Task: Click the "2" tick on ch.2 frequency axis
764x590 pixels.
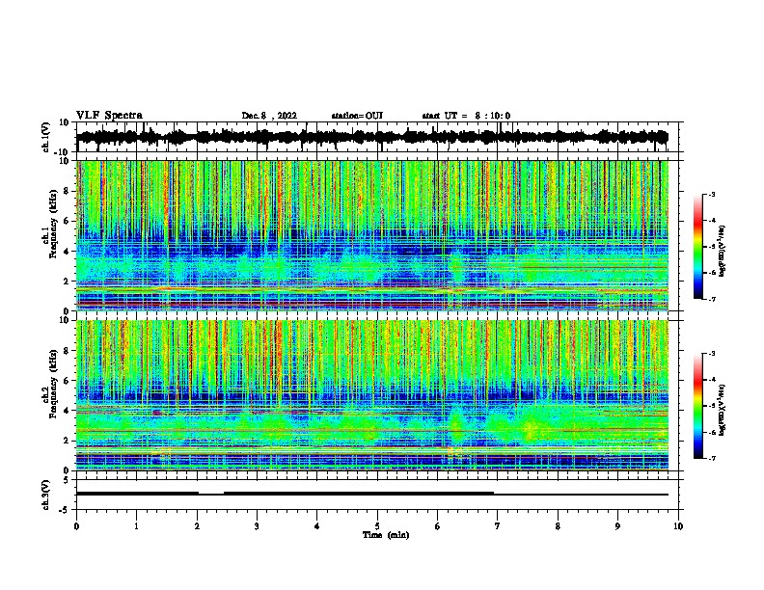Action: [68, 441]
